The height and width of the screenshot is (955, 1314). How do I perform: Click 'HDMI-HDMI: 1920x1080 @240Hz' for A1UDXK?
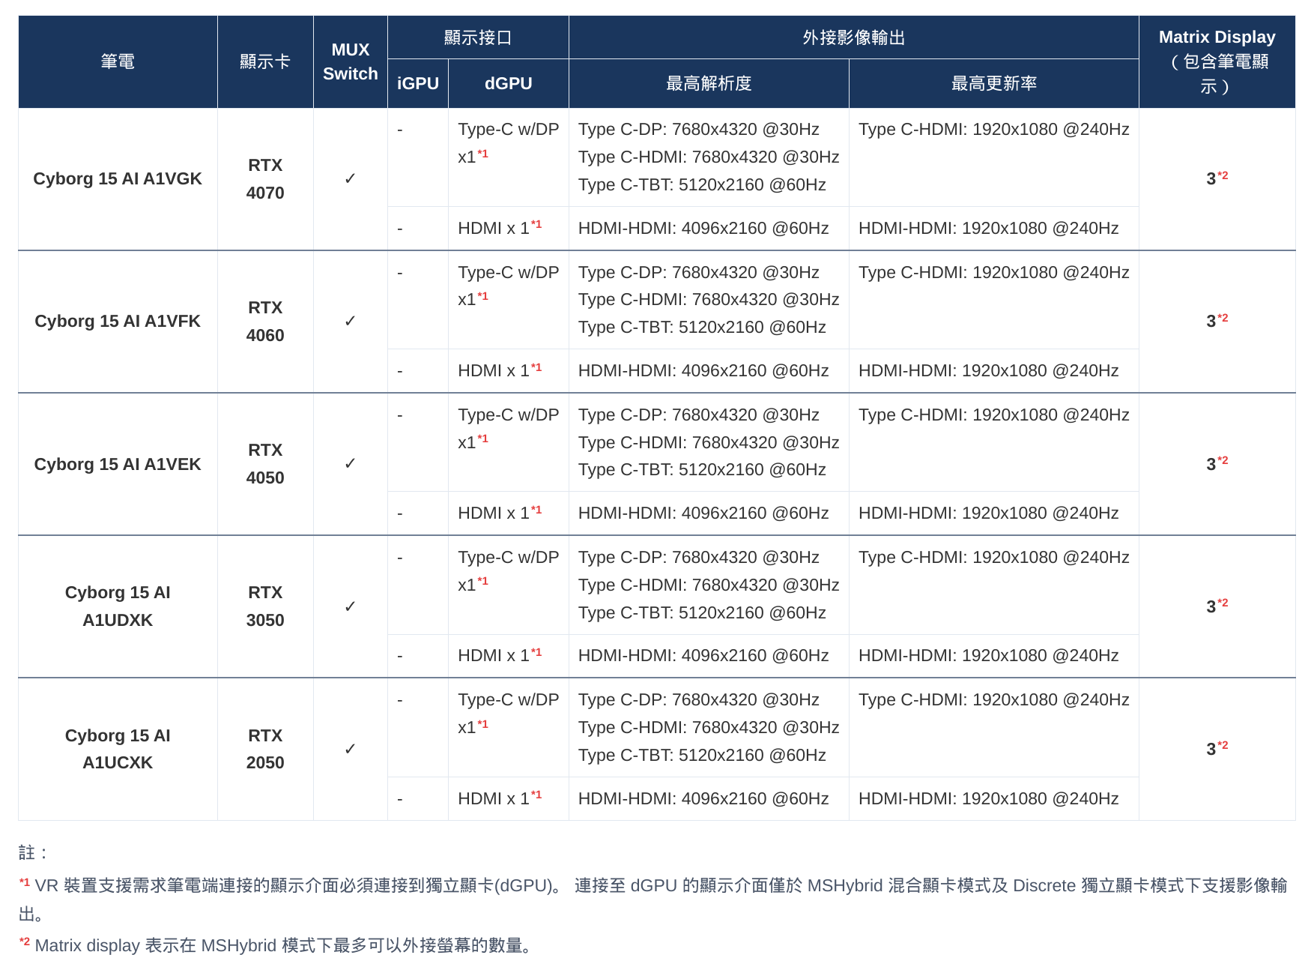[x=989, y=655]
